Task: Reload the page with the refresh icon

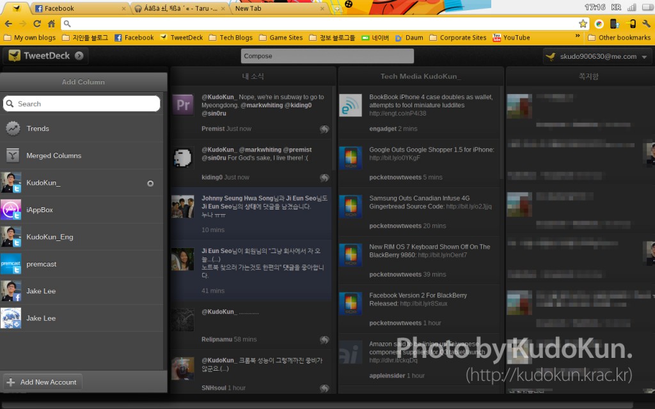Action: coord(37,24)
